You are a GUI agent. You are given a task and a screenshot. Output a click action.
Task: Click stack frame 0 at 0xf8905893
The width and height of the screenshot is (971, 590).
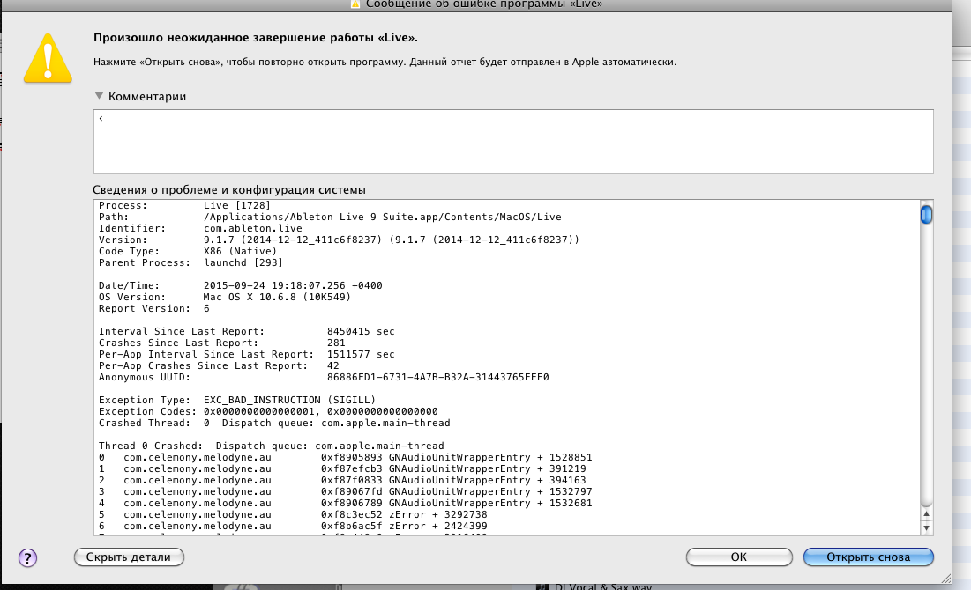click(x=346, y=458)
